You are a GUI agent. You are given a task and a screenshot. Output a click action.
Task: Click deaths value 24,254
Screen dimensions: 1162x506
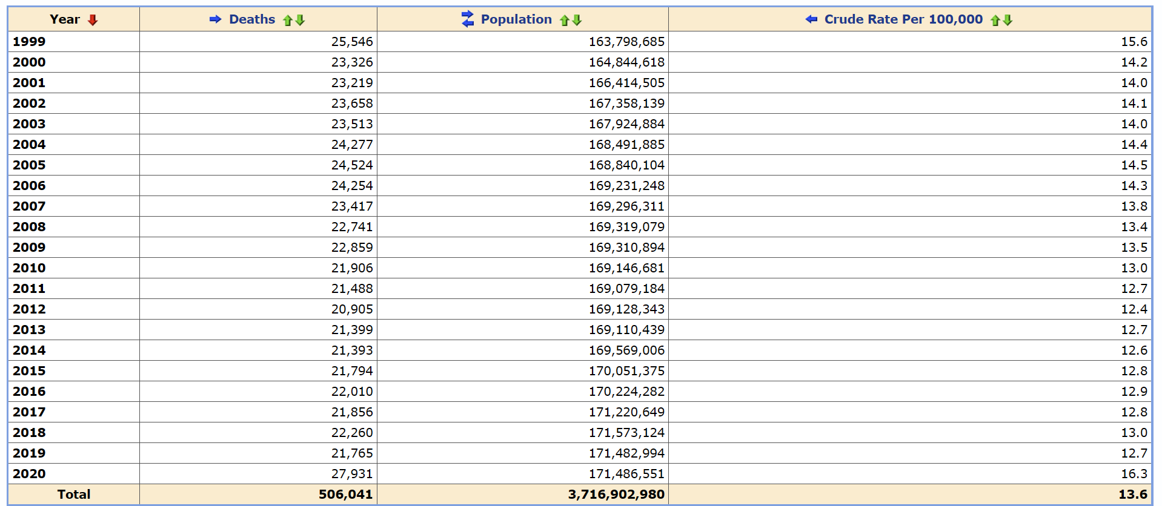[352, 186]
